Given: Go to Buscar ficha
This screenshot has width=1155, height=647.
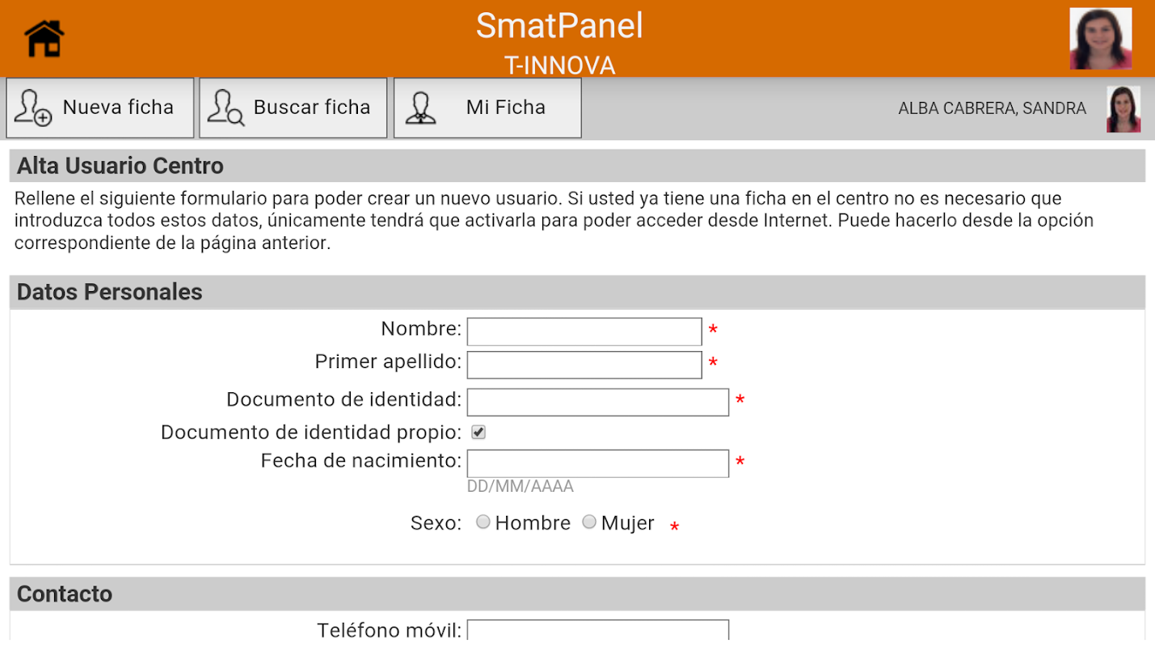Looking at the screenshot, I should click(311, 108).
